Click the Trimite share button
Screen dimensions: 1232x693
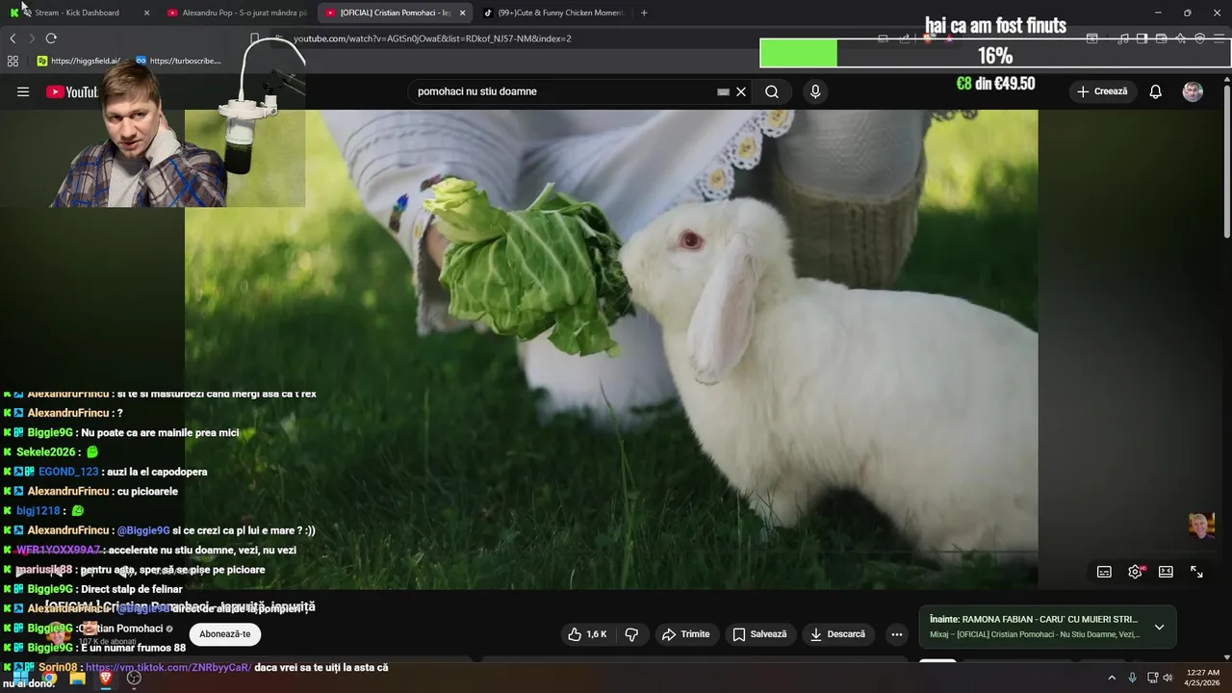pyautogui.click(x=686, y=634)
